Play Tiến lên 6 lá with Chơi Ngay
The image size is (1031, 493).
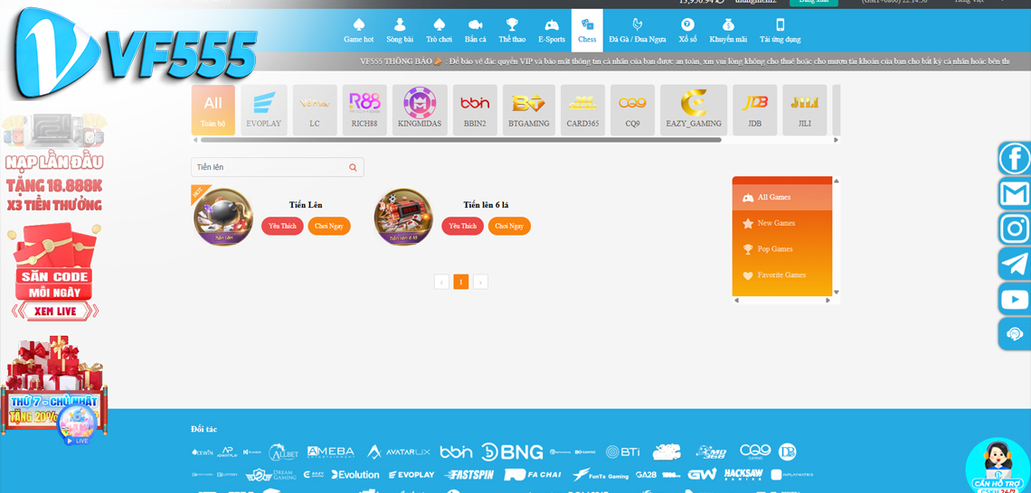(x=509, y=226)
